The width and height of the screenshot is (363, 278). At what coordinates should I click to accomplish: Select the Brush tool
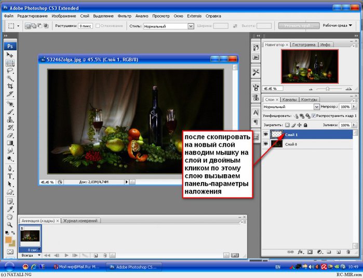click(10, 112)
